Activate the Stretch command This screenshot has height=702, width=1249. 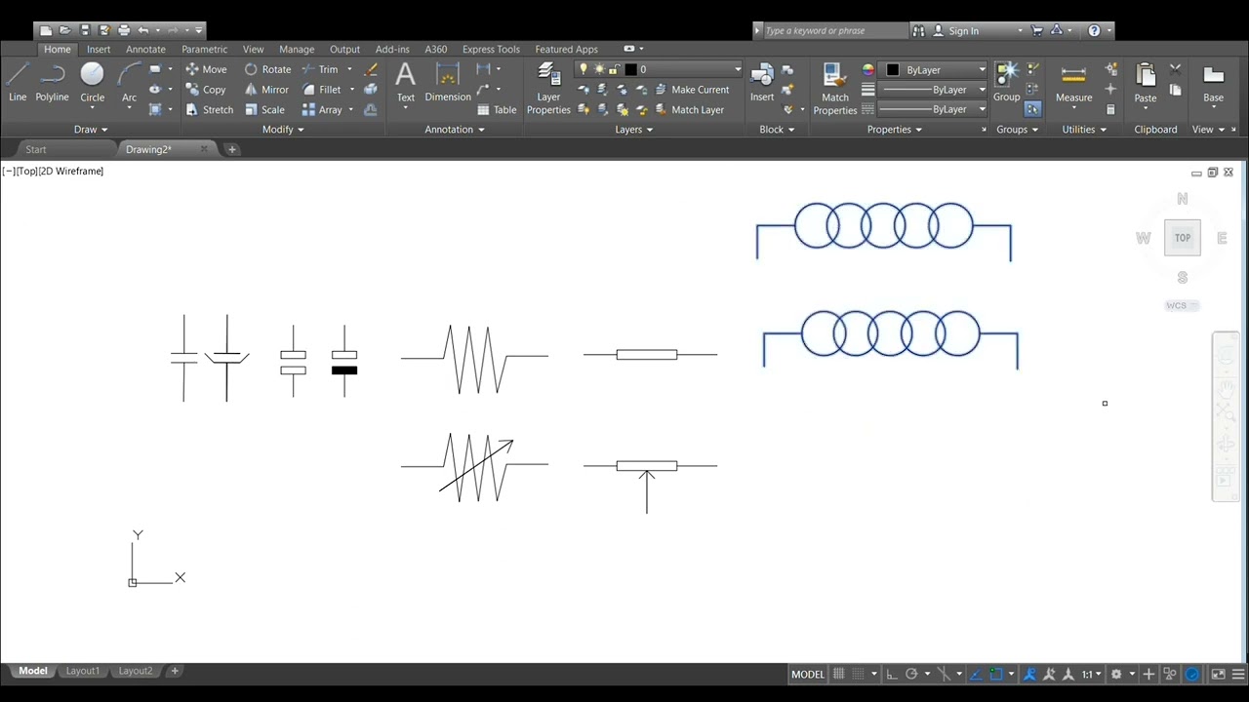[209, 110]
